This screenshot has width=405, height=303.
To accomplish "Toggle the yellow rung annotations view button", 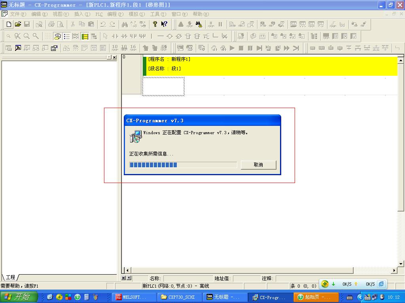I will (x=85, y=36).
